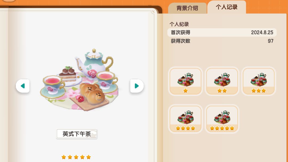Click the 首次获得 date row
The height and width of the screenshot is (162, 288).
coord(222,33)
